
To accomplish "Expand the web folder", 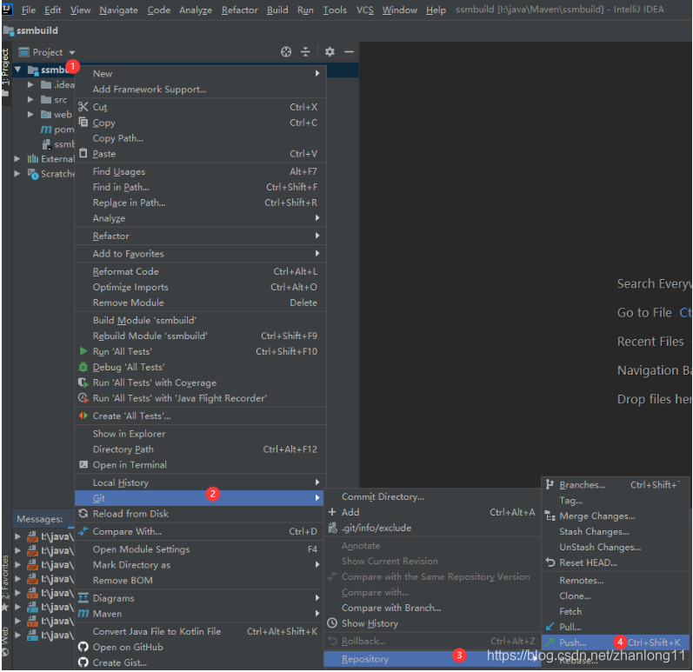I will 30,114.
